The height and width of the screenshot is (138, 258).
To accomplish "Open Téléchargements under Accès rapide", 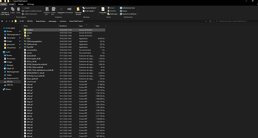I will click(13, 34).
